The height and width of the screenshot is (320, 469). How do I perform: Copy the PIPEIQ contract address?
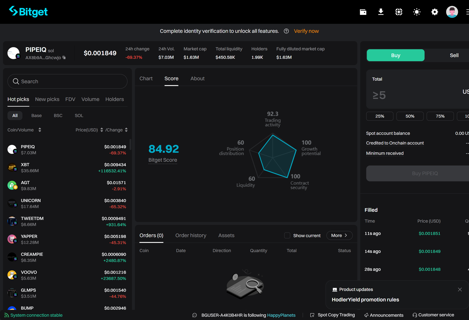click(64, 58)
